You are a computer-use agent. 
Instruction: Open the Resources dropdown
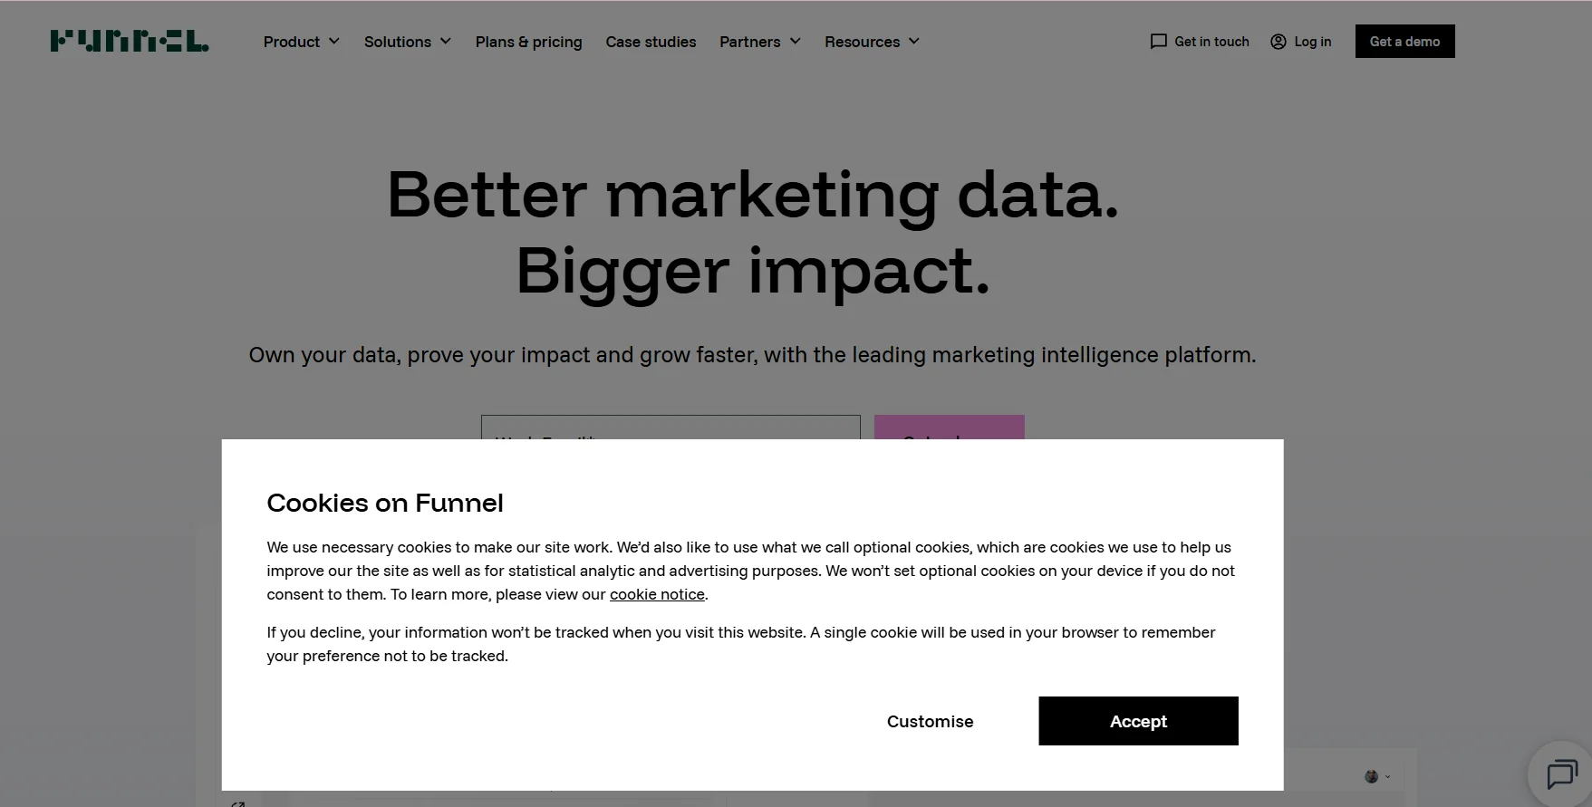pyautogui.click(x=871, y=41)
